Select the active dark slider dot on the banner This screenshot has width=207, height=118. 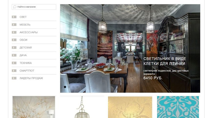(65, 87)
